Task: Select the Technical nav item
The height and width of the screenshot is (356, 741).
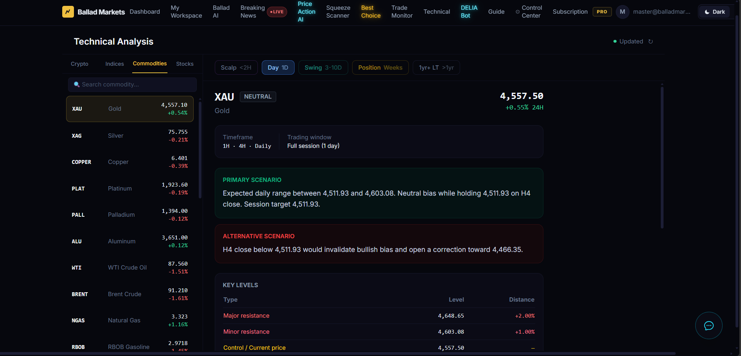Action: tap(437, 12)
